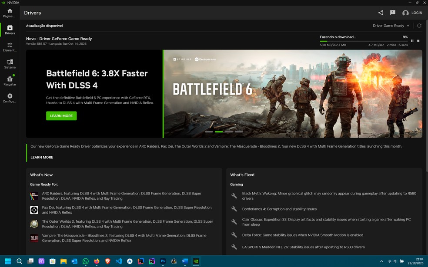Click the green LEARN MORE button

pyautogui.click(x=61, y=116)
